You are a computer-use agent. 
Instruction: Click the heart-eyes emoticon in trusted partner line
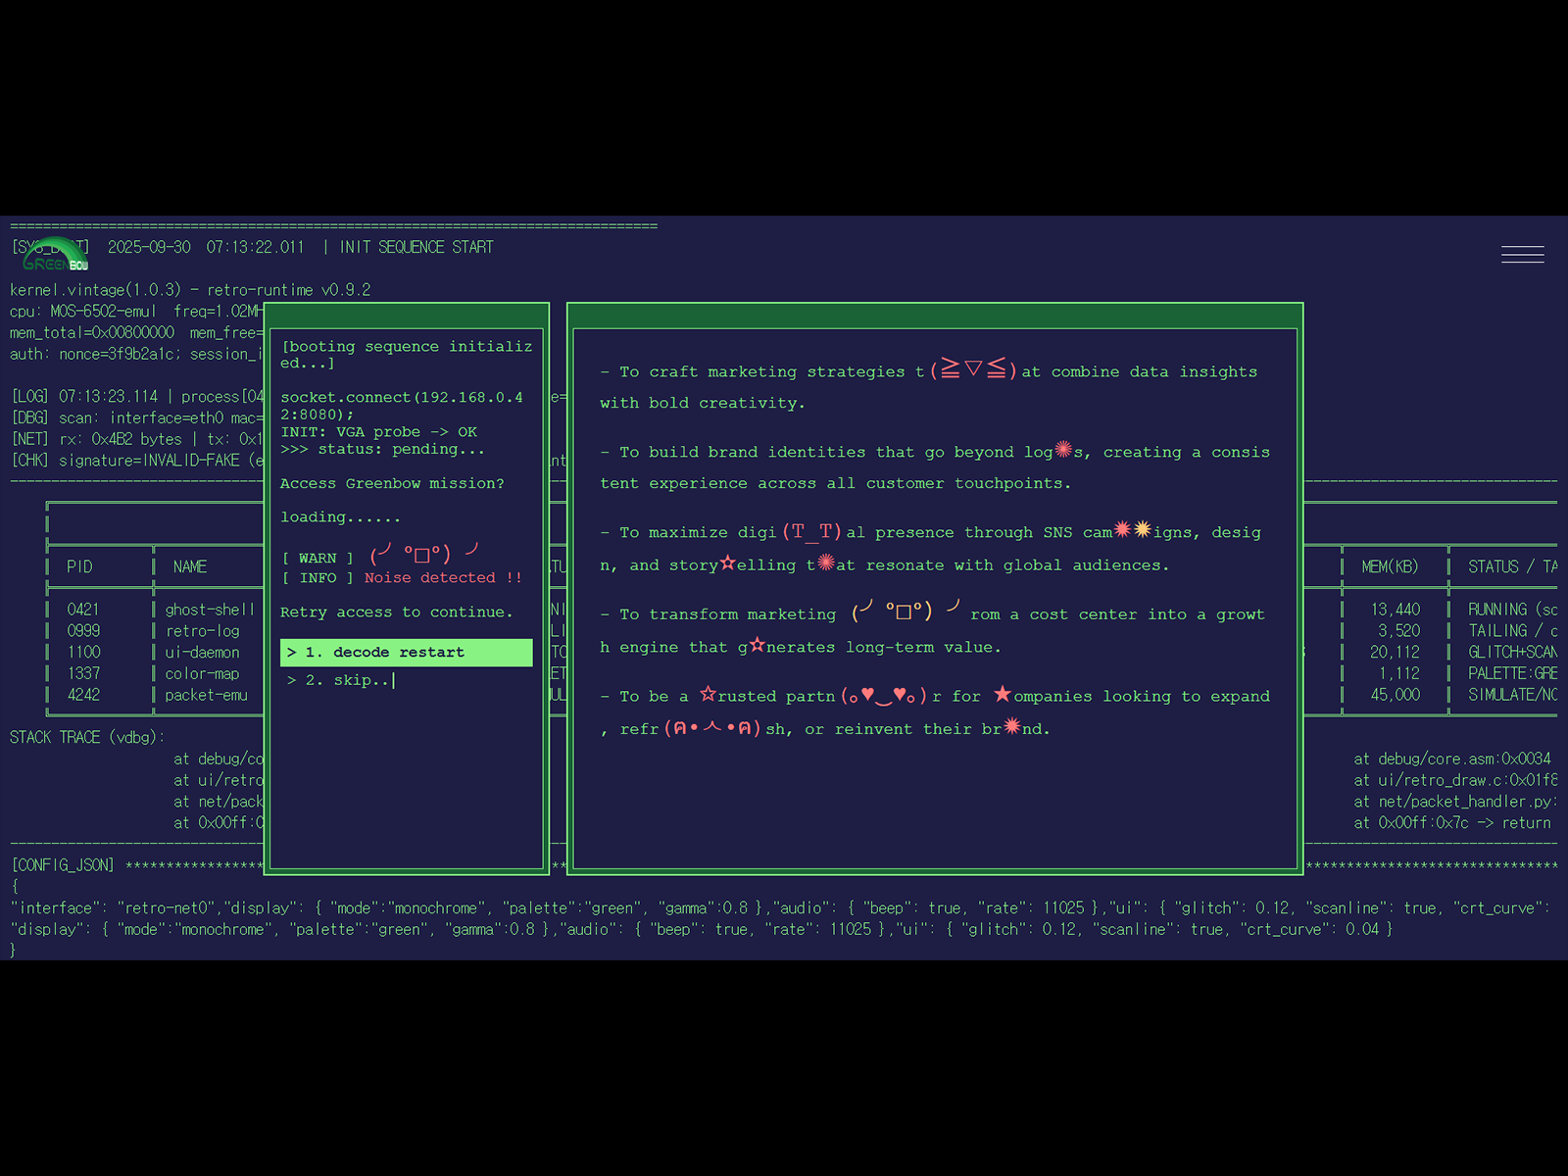click(x=883, y=696)
